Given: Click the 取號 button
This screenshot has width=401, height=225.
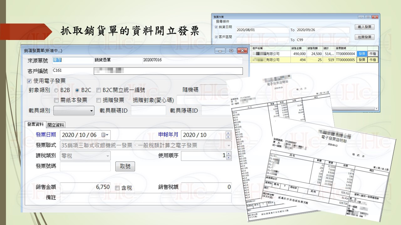Looking at the screenshot, I should pos(125,167).
